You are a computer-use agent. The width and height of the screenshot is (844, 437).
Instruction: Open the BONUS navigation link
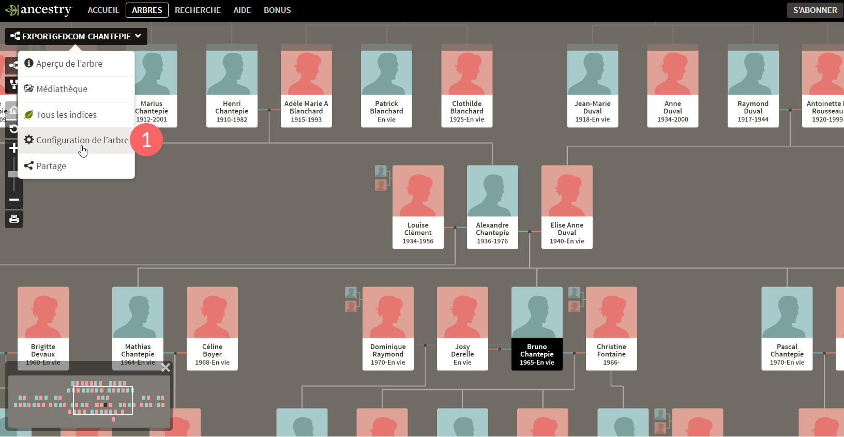pos(277,10)
